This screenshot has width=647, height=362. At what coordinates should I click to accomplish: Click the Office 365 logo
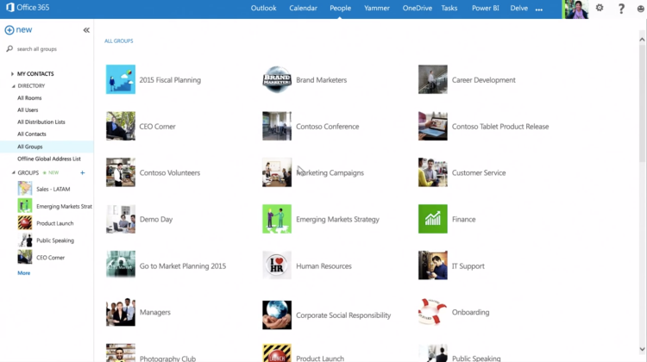click(x=28, y=8)
